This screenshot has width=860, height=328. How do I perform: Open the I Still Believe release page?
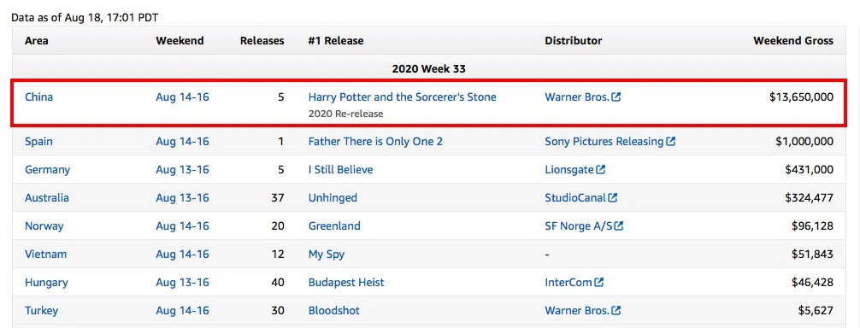340,170
